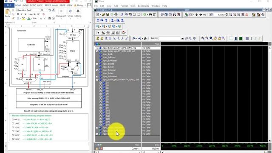Click the red-flag icon beside wave mode tools
Screen dimensions: 272x153
click(x=124, y=33)
